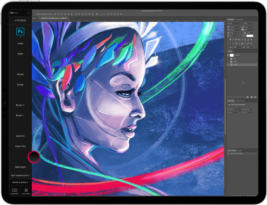Open the Keyboard panel
The width and height of the screenshot is (267, 205).
[x=15, y=191]
